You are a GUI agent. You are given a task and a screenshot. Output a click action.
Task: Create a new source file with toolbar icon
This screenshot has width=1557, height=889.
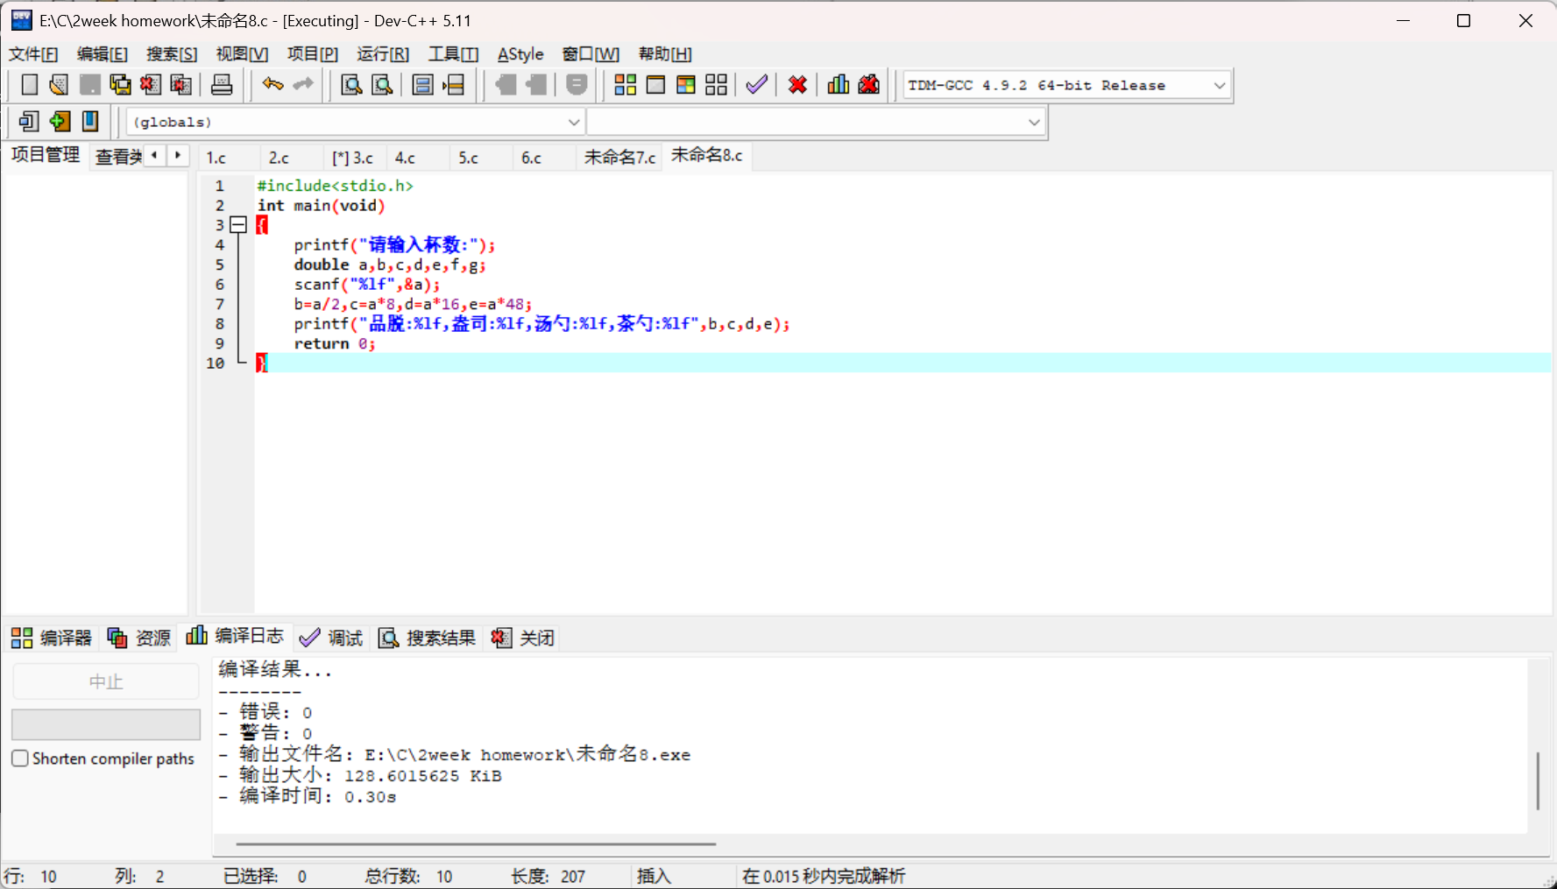point(29,85)
